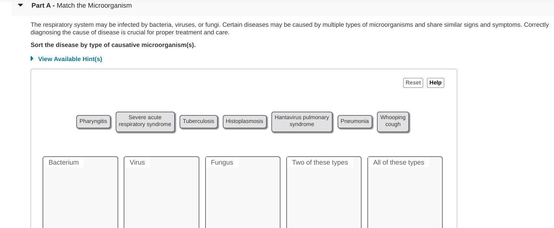This screenshot has height=228, width=554.
Task: Click the Pneumonia chip
Action: pyautogui.click(x=355, y=121)
